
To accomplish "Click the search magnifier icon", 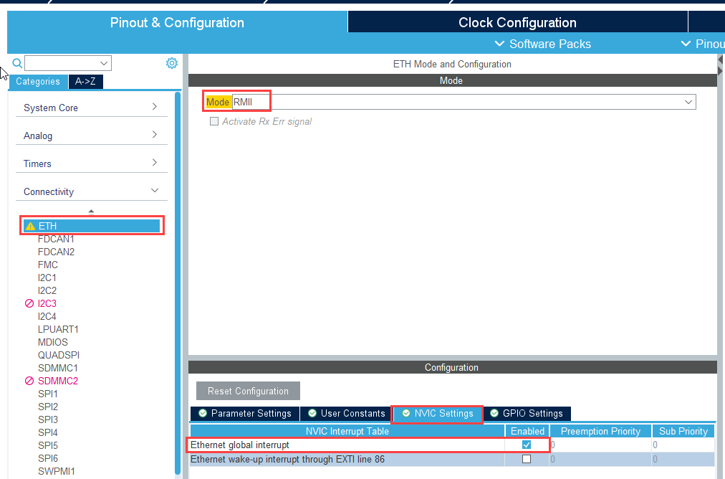I will pos(17,63).
